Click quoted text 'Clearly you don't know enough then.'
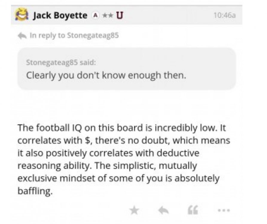Viewport: 267px width, 224px height. tap(106, 75)
